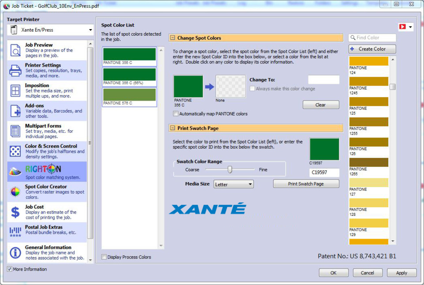Click the blue plus icon on Create Color
424x285 pixels.
click(x=352, y=49)
